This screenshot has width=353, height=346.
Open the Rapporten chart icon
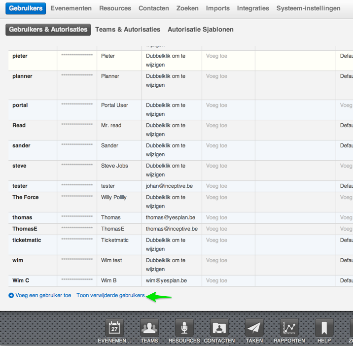click(x=289, y=328)
